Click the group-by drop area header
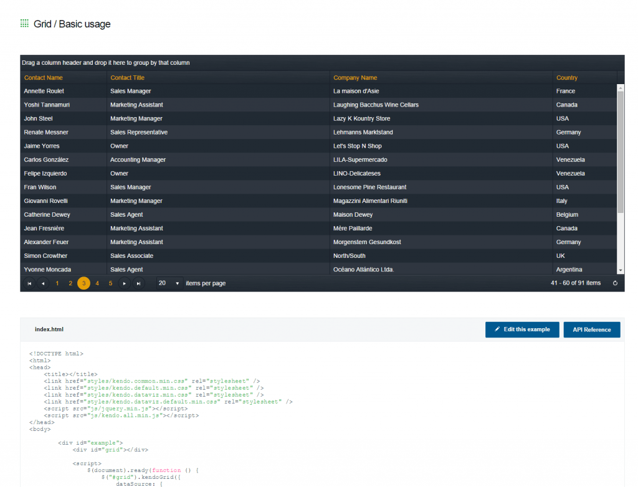The width and height of the screenshot is (638, 487). tap(322, 63)
